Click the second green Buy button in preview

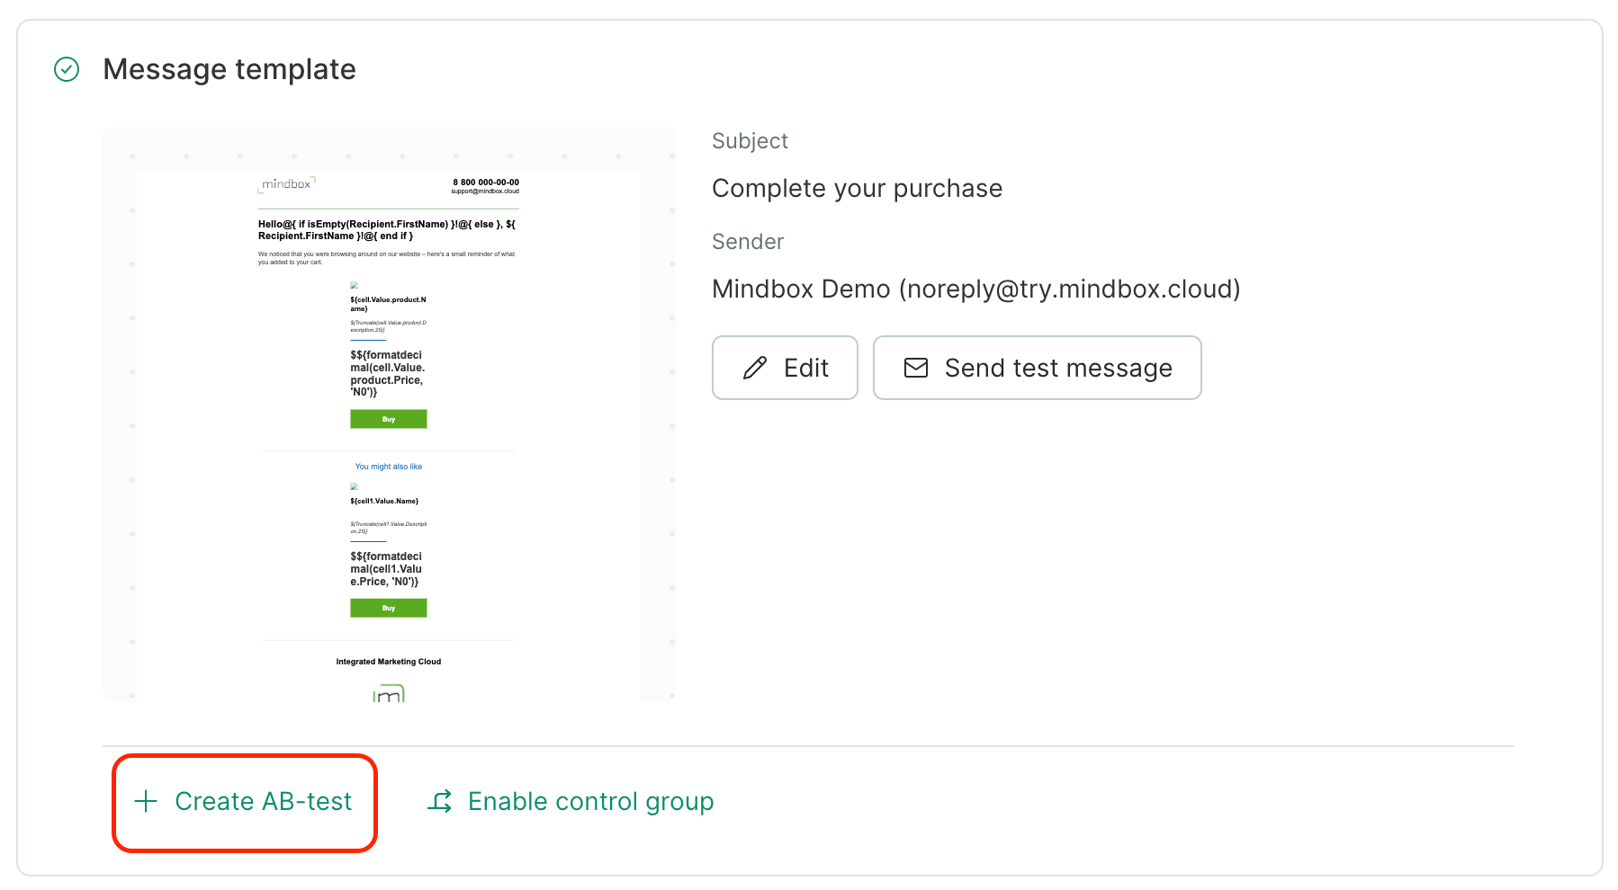click(x=389, y=608)
